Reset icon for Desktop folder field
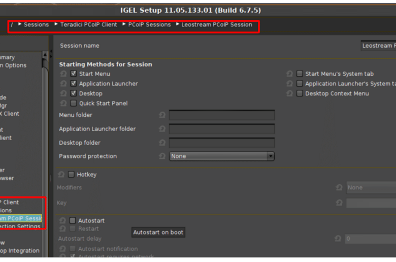Image resolution: width=396 pixels, height=262 pixels. point(162,143)
